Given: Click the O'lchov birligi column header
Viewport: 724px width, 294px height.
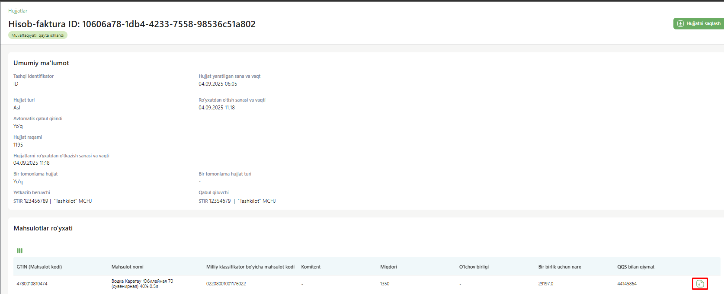Looking at the screenshot, I should (474, 267).
